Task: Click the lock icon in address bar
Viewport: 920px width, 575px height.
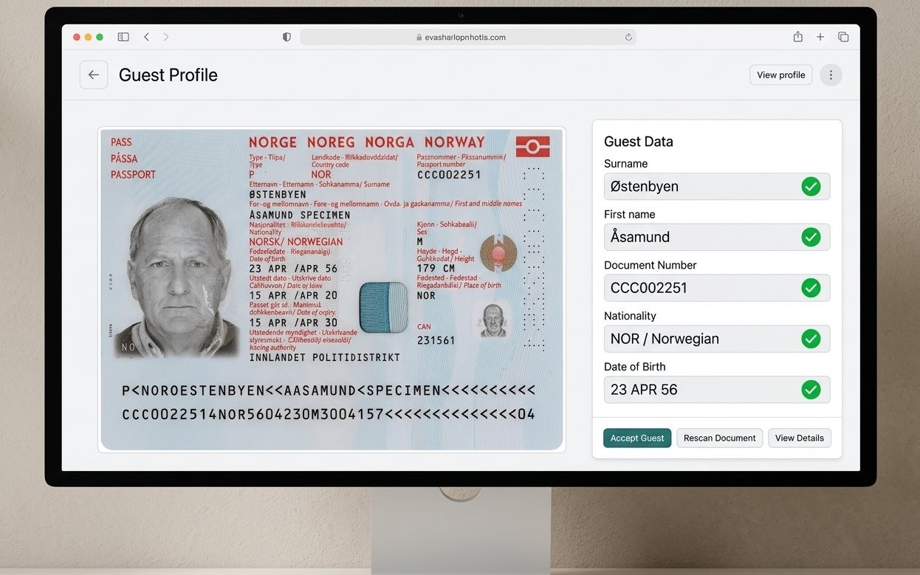Action: click(x=419, y=38)
